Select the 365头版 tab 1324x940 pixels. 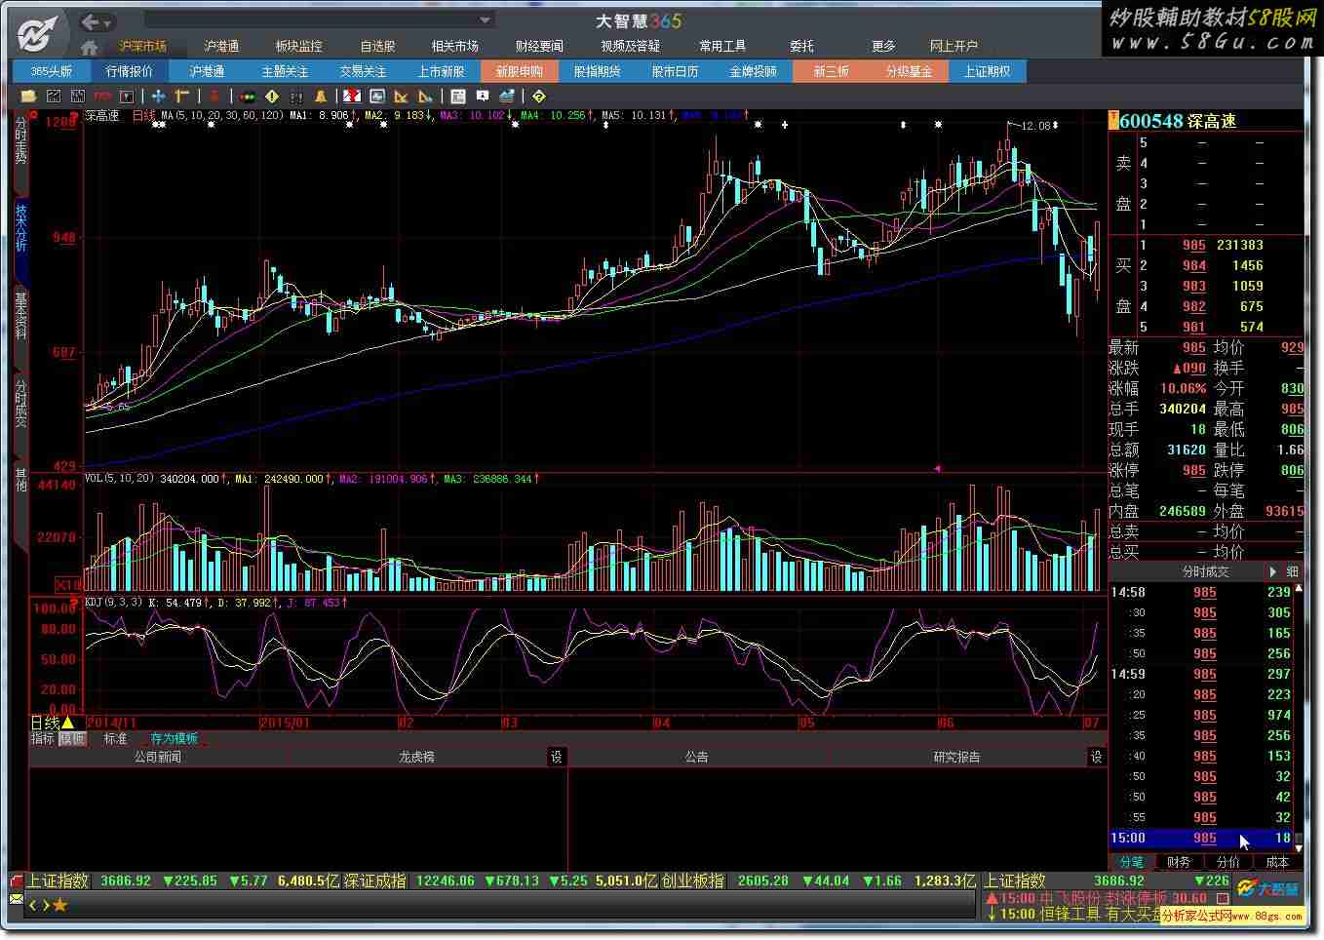coord(51,71)
